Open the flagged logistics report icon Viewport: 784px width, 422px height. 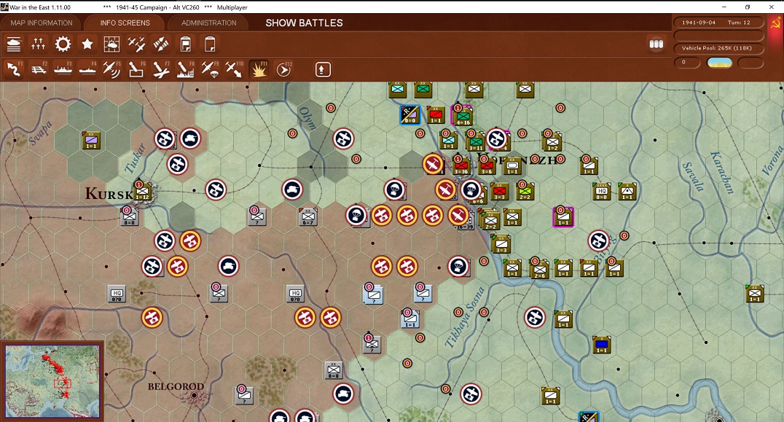click(186, 44)
